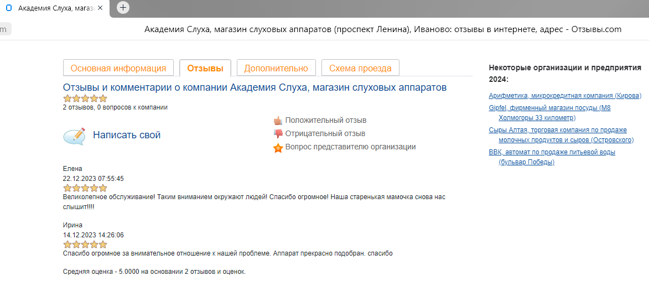Image resolution: width=649 pixels, height=291 pixels.
Task: Open the Дополнительно tab
Action: (276, 68)
